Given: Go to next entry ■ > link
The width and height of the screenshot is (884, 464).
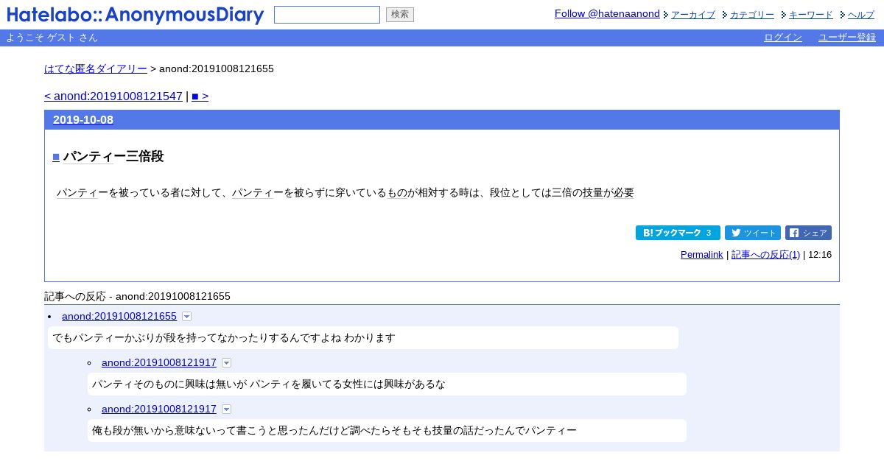Looking at the screenshot, I should [200, 96].
